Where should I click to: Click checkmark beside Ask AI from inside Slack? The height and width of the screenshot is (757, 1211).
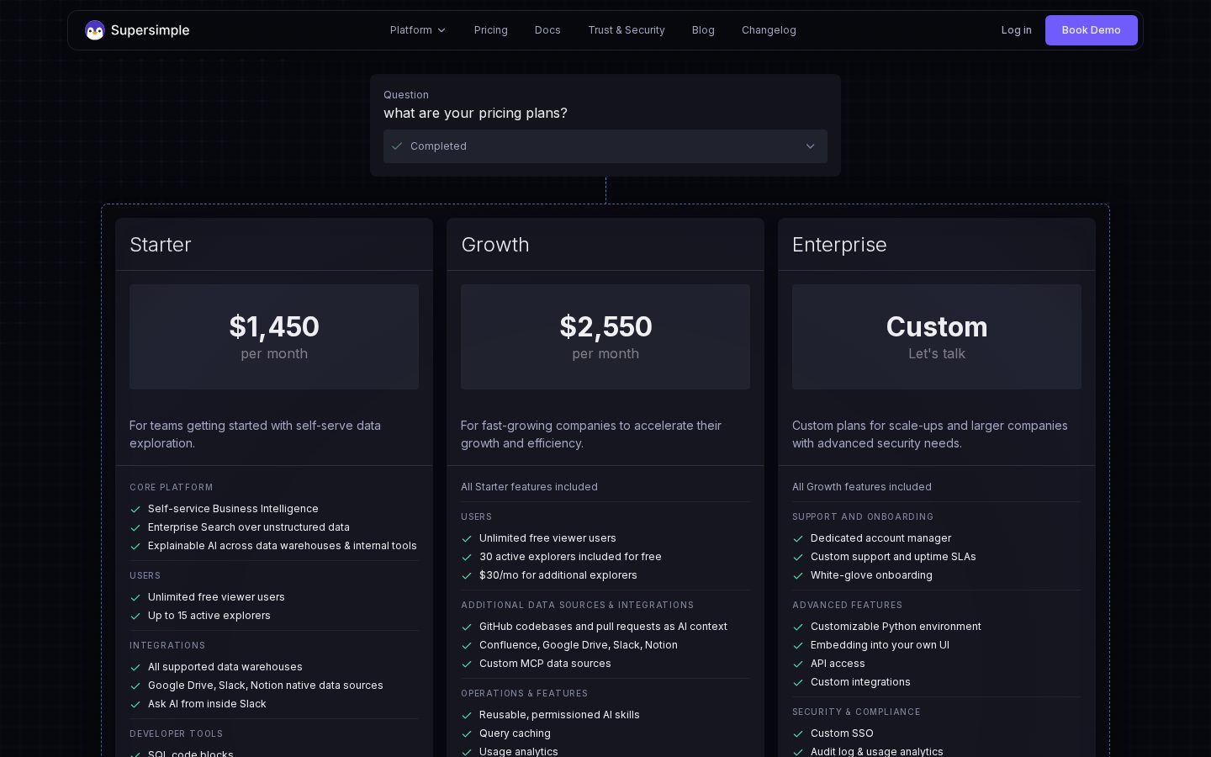135,705
